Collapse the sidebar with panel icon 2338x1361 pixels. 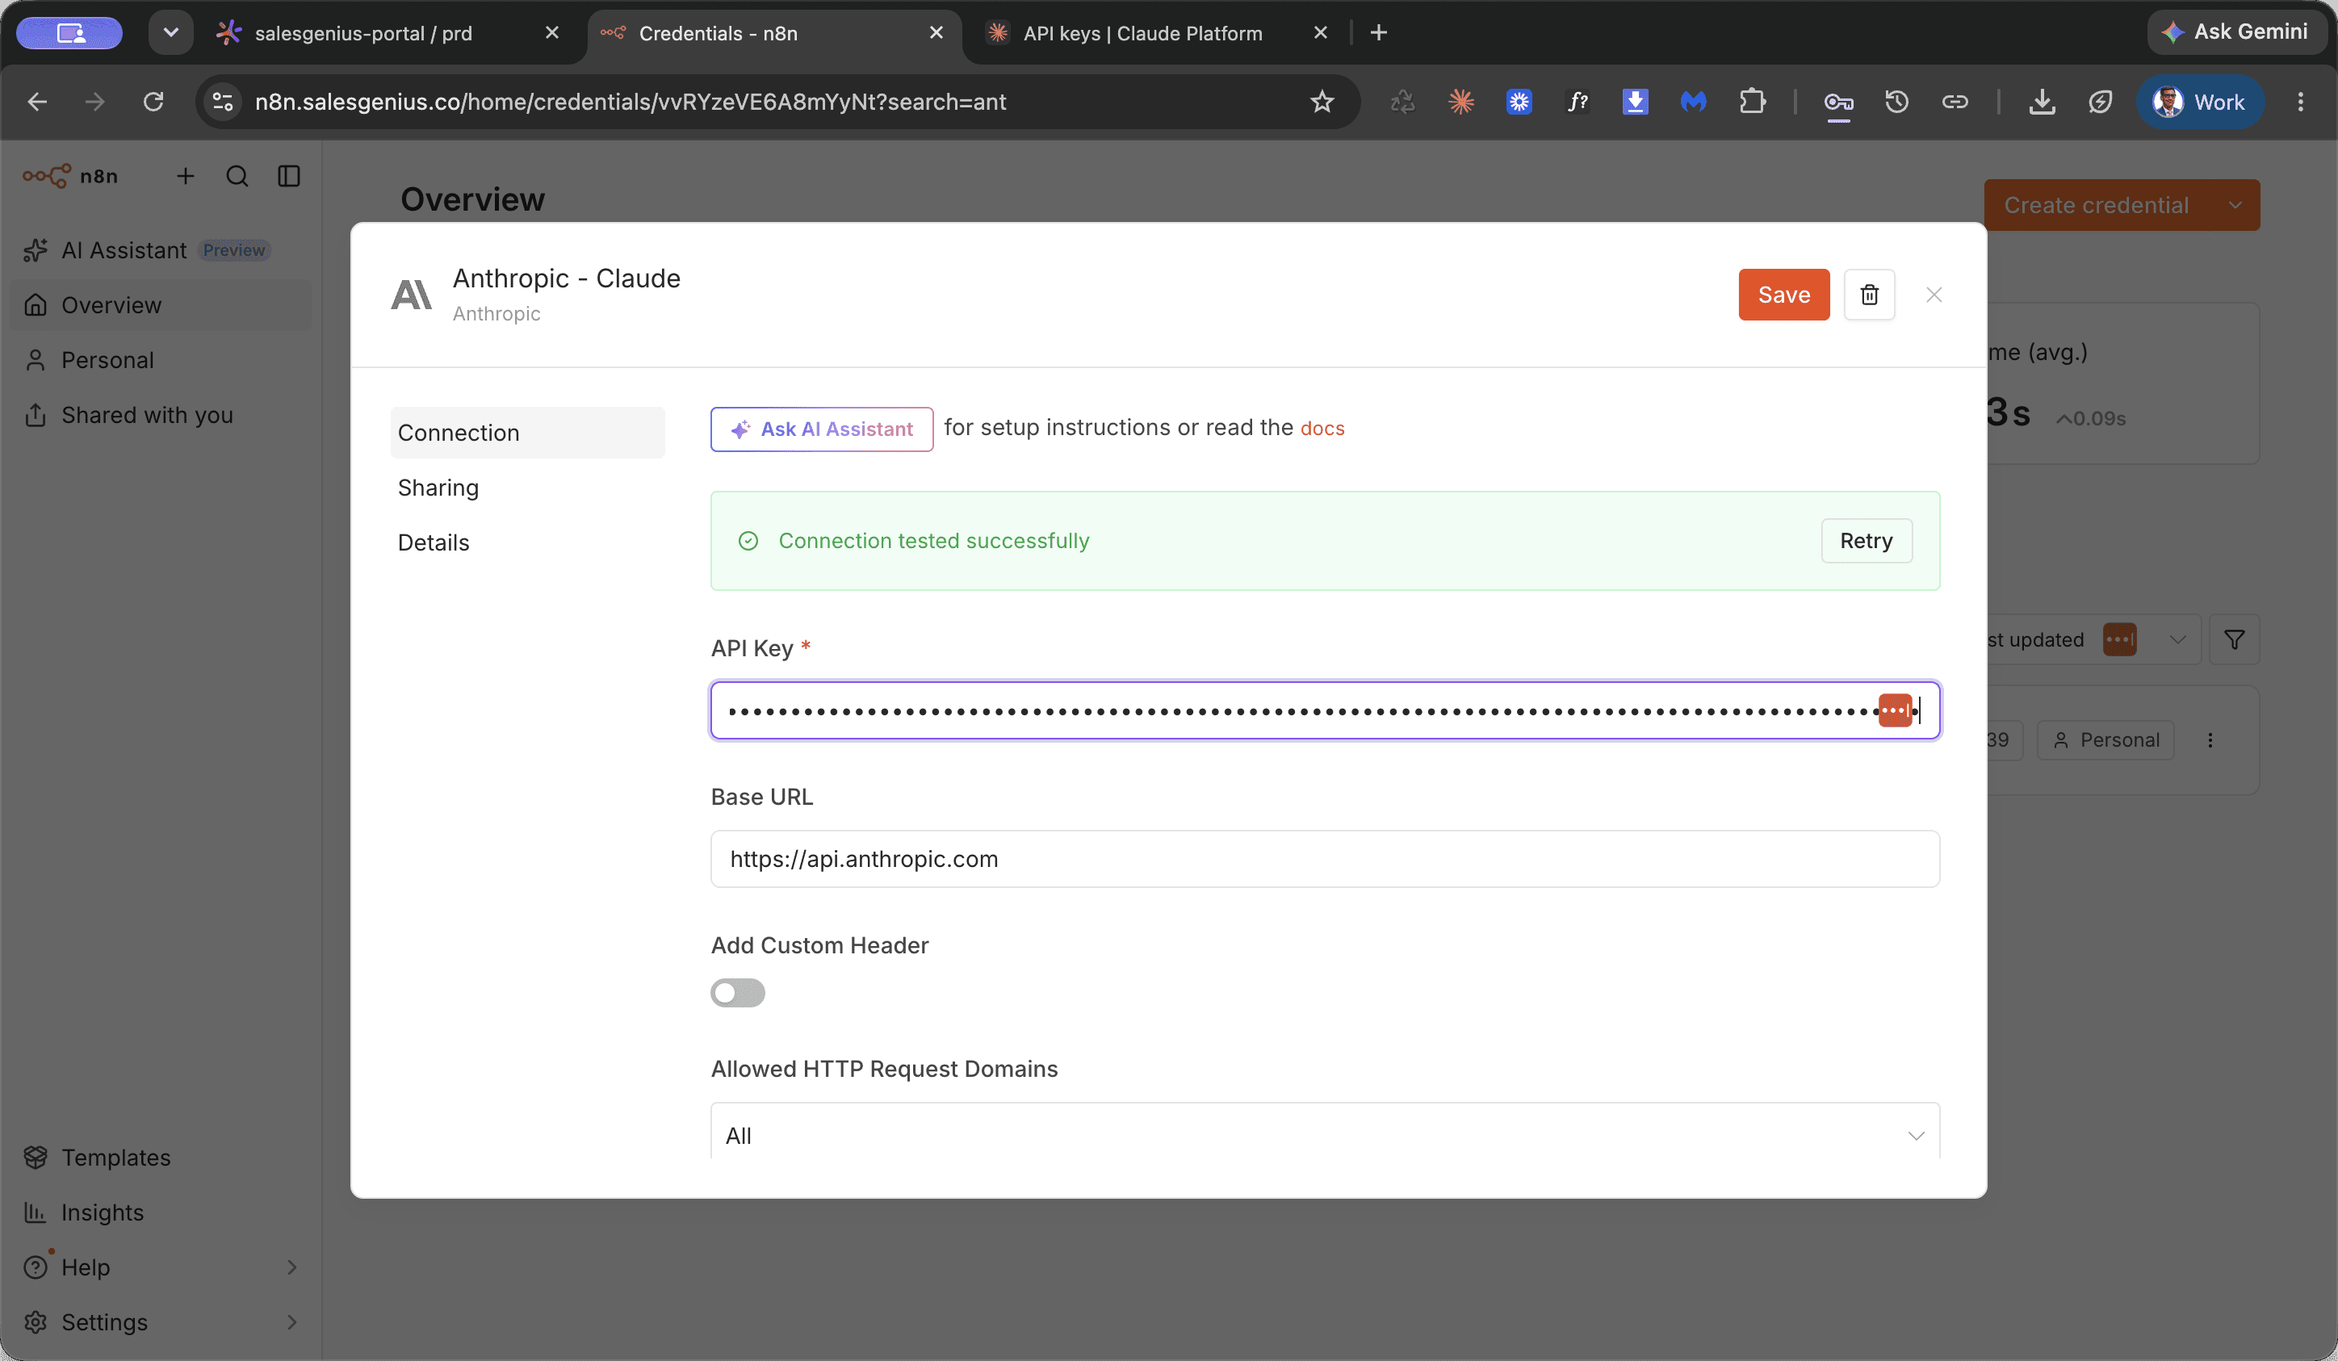(x=290, y=175)
